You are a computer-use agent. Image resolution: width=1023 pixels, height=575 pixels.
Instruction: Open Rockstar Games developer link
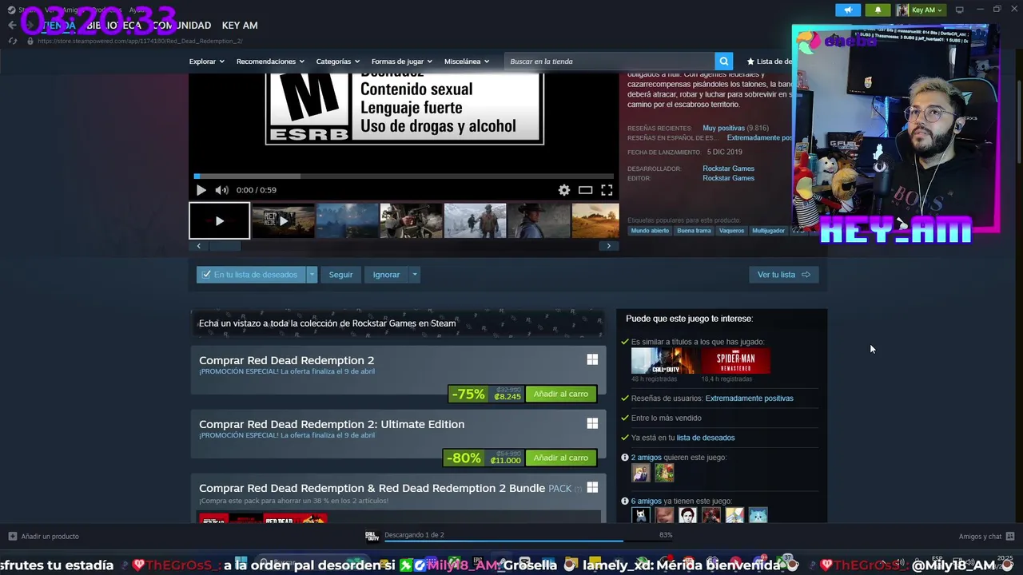coord(728,169)
